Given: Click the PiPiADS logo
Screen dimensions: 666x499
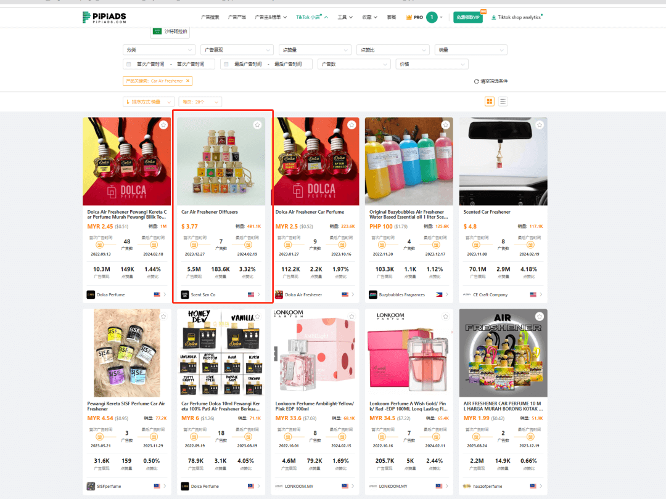Looking at the screenshot, I should (104, 17).
